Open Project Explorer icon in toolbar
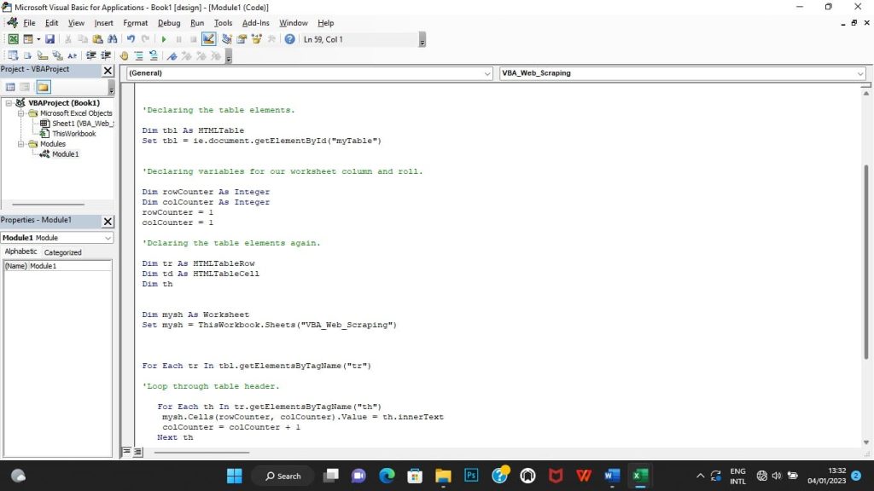Screen dimensions: 874x491 (x=227, y=39)
